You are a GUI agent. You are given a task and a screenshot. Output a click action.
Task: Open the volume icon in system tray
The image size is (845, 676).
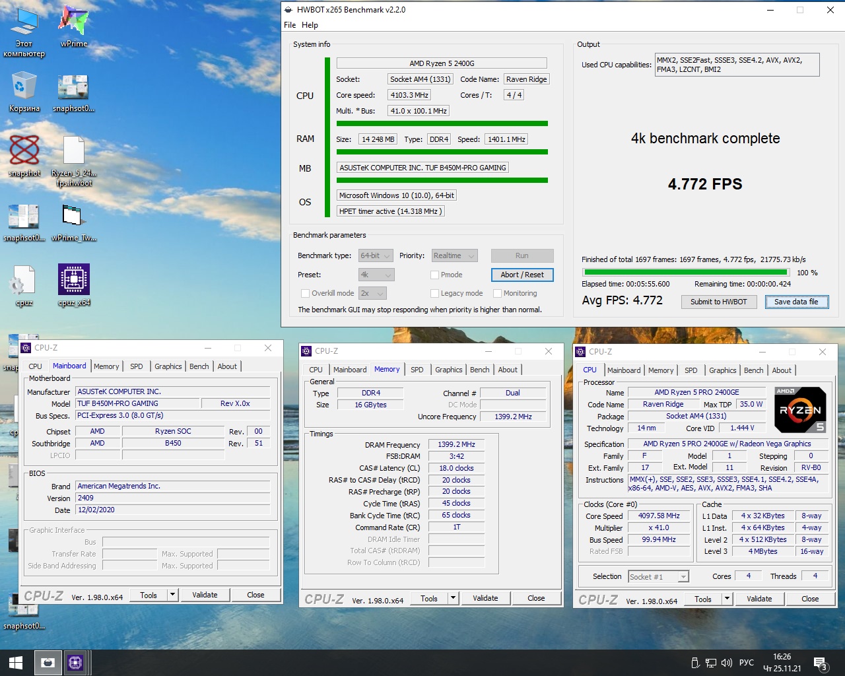[727, 663]
